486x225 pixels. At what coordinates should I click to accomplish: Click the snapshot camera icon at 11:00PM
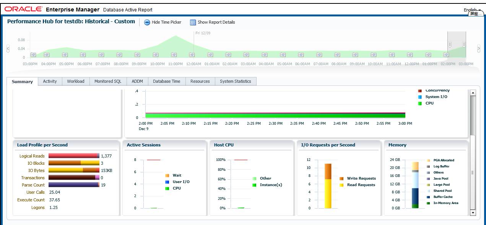point(174,55)
